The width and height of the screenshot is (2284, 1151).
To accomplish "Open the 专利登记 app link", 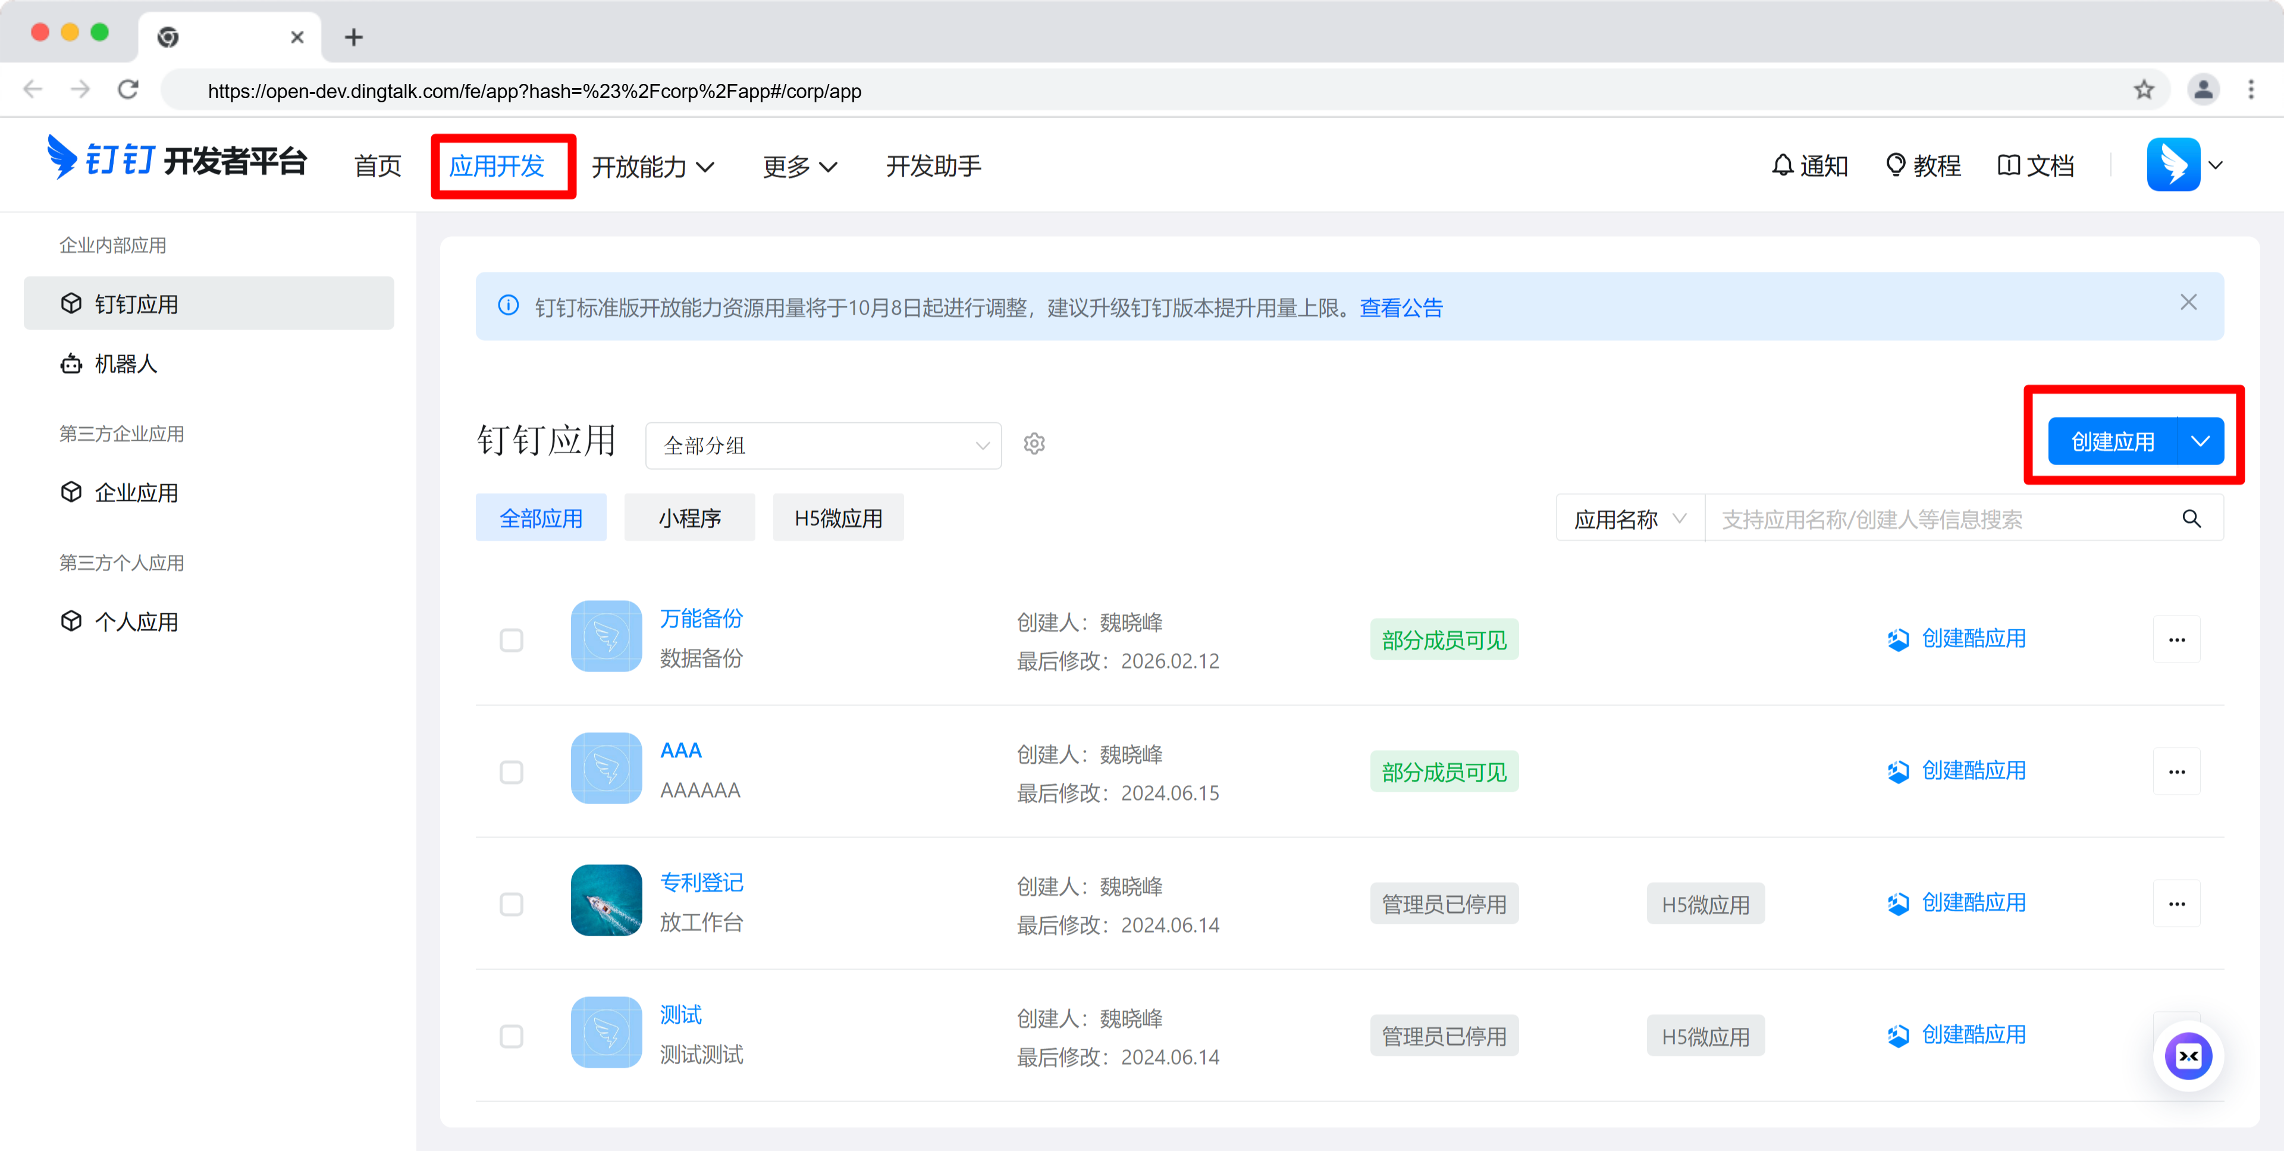I will point(701,882).
